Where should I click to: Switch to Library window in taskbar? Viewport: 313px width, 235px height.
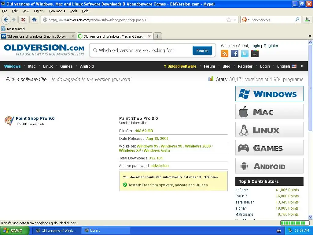[105, 230]
